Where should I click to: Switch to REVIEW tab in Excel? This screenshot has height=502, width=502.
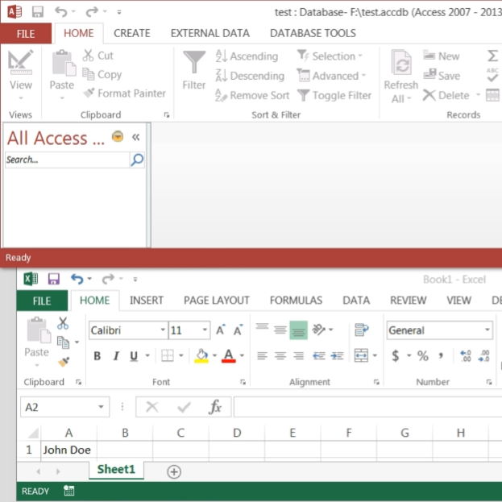tap(408, 301)
